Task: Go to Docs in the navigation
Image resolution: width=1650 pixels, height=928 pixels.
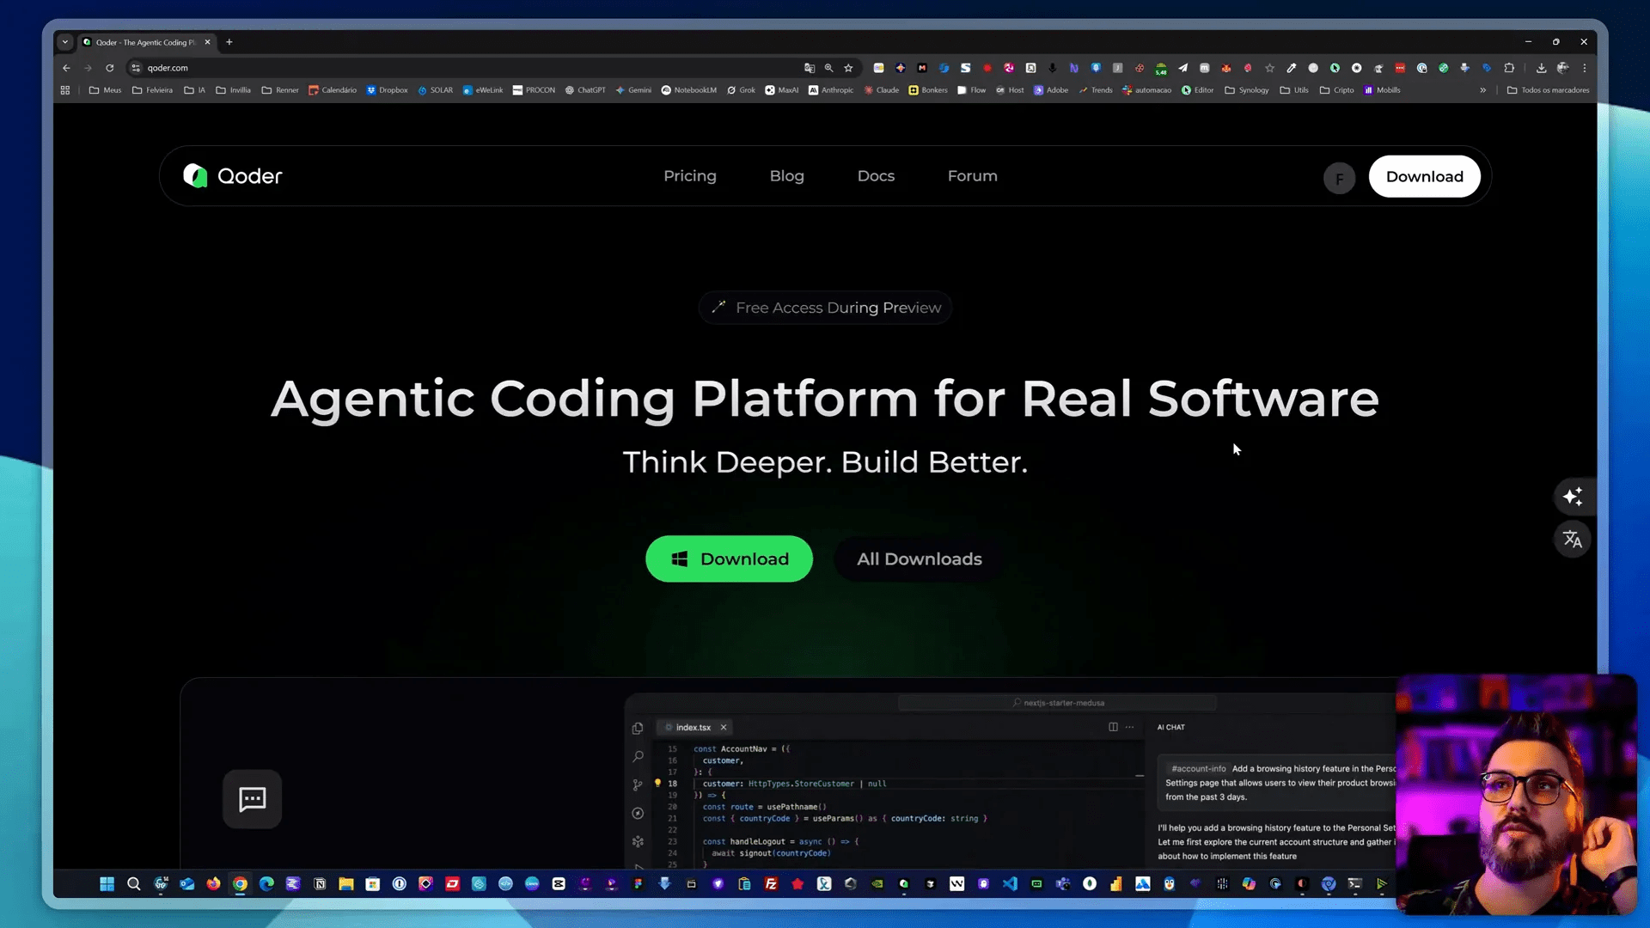Action: pos(876,176)
